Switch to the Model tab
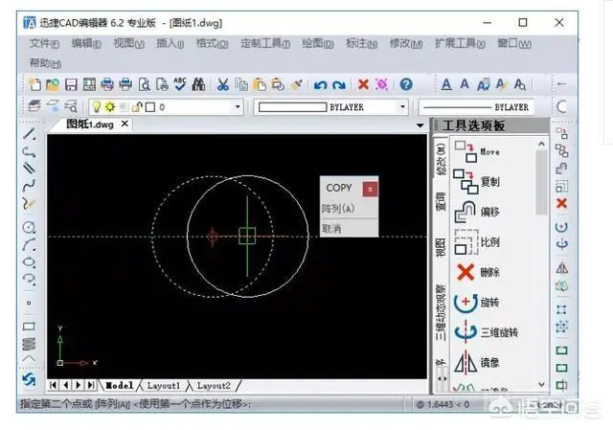613x430 pixels. [120, 385]
